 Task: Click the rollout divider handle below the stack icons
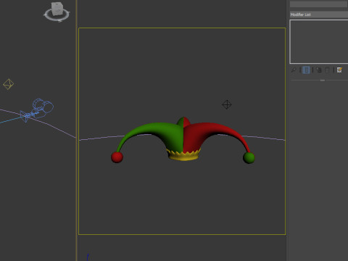[x=323, y=80]
